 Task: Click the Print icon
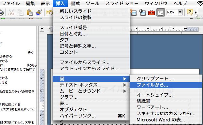(2, 13)
